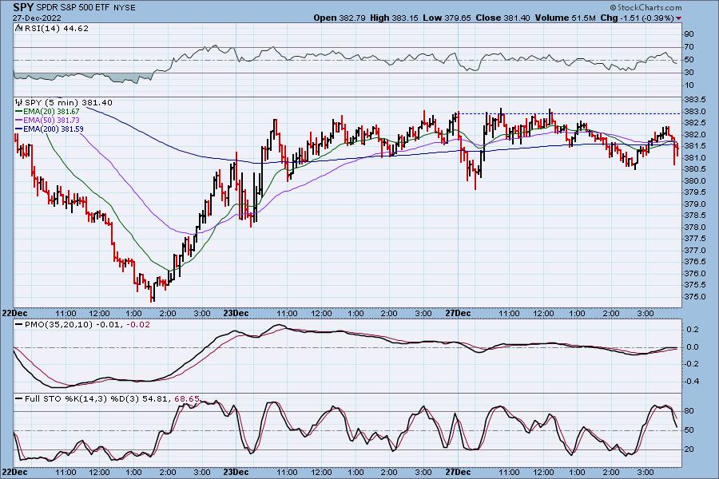The height and width of the screenshot is (479, 719).
Task: Click the 90 level on RSI axis
Action: click(689, 34)
